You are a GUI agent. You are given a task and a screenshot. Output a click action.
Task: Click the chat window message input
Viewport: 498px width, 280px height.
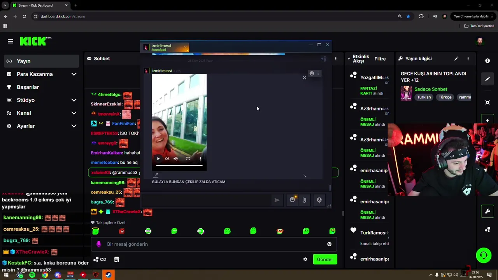tap(207, 200)
